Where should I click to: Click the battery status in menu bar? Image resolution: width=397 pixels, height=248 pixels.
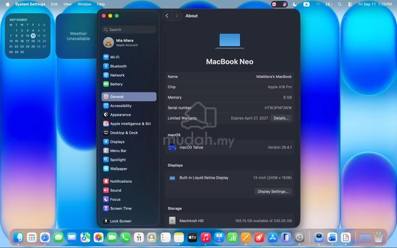[329, 4]
